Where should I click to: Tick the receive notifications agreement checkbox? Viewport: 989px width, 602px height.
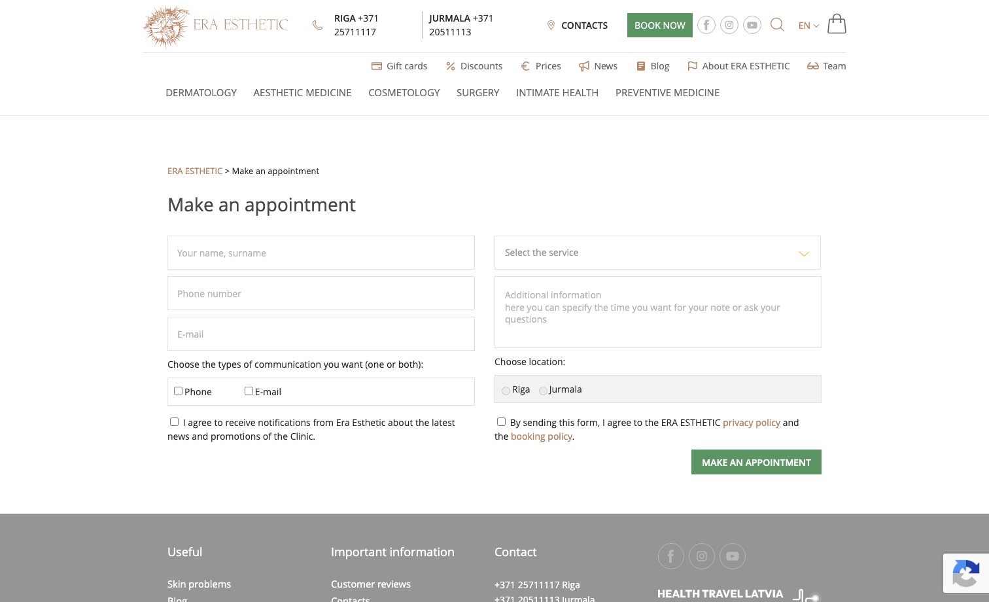(174, 421)
